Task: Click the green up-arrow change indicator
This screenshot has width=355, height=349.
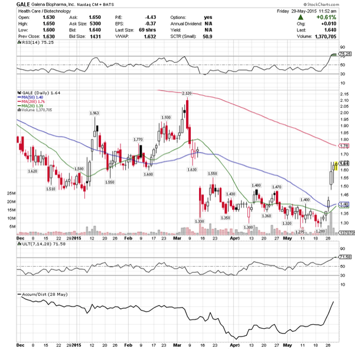Action: [x=301, y=17]
